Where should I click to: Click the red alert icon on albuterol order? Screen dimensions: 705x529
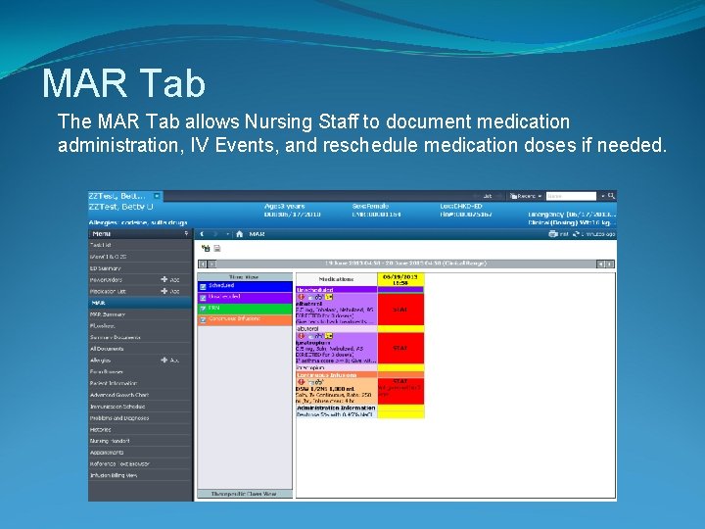[302, 298]
